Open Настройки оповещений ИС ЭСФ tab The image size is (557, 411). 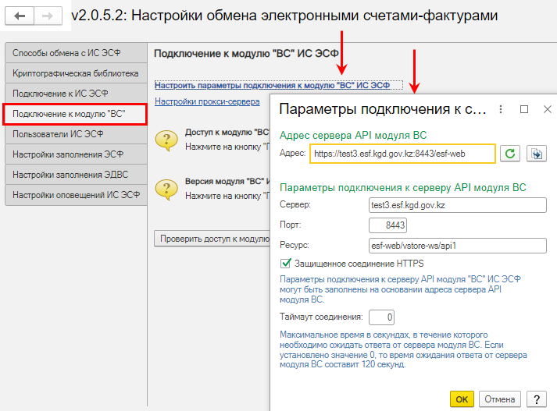pyautogui.click(x=76, y=195)
